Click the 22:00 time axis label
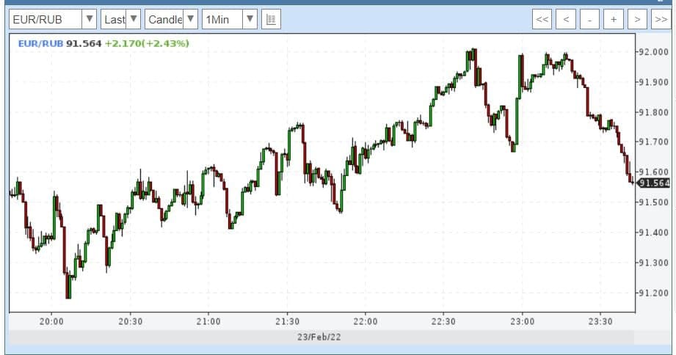Image resolution: width=676 pixels, height=355 pixels. click(x=365, y=321)
